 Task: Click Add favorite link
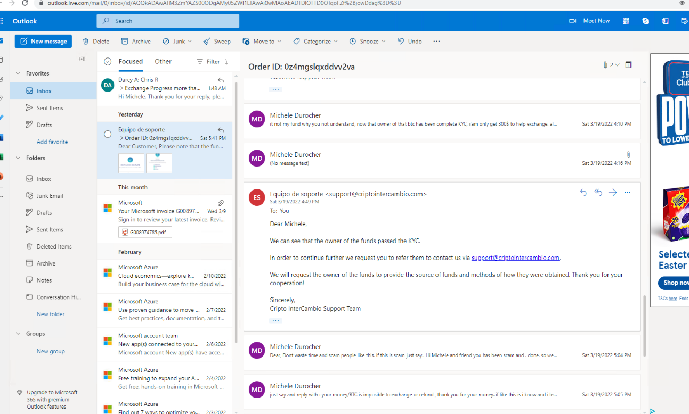click(x=52, y=142)
